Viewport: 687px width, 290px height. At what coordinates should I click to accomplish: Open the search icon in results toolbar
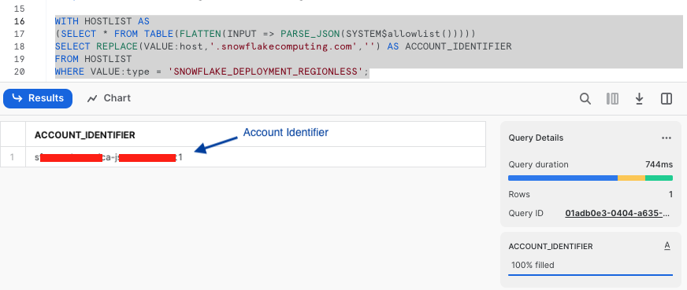click(x=585, y=99)
